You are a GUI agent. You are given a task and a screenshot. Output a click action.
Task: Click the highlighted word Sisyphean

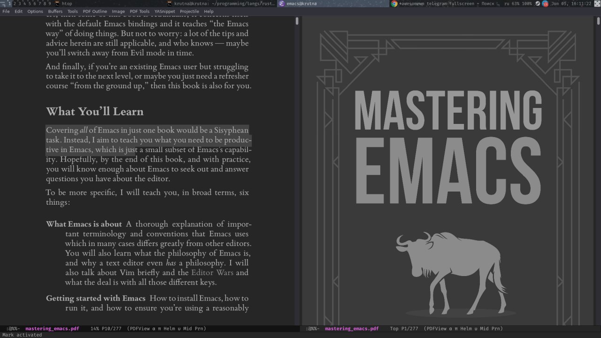[231, 130]
